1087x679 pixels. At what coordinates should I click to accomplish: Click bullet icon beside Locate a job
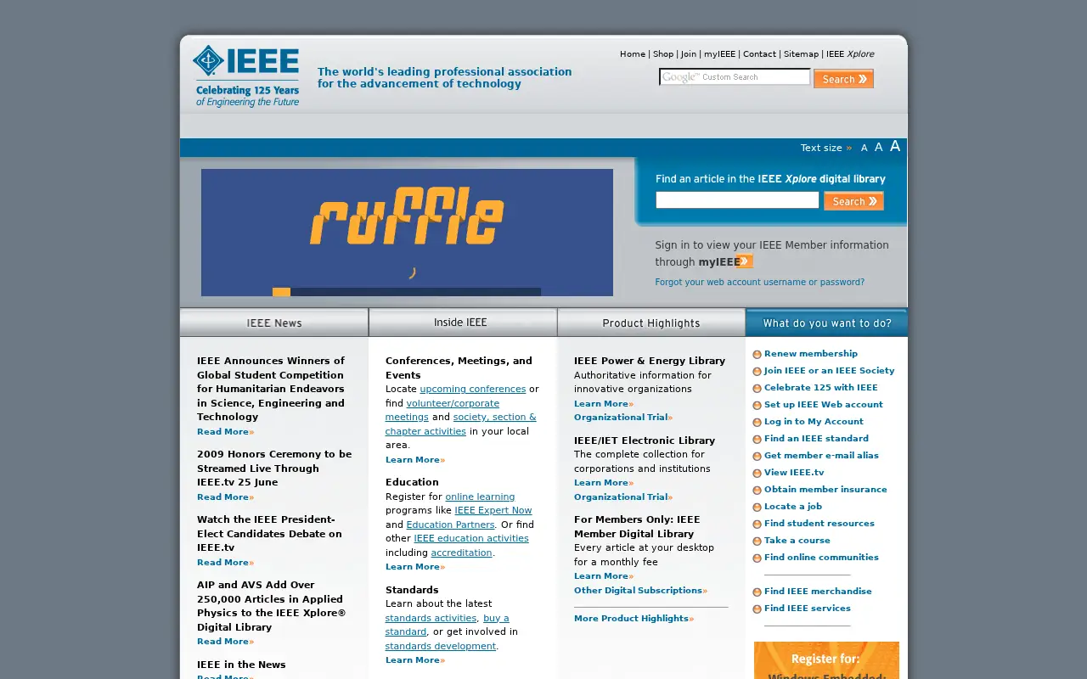click(757, 508)
